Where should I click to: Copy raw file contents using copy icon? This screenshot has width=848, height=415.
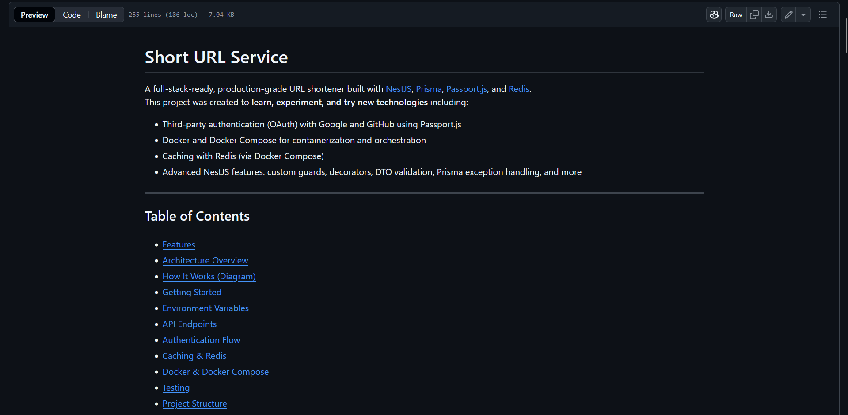click(x=754, y=14)
